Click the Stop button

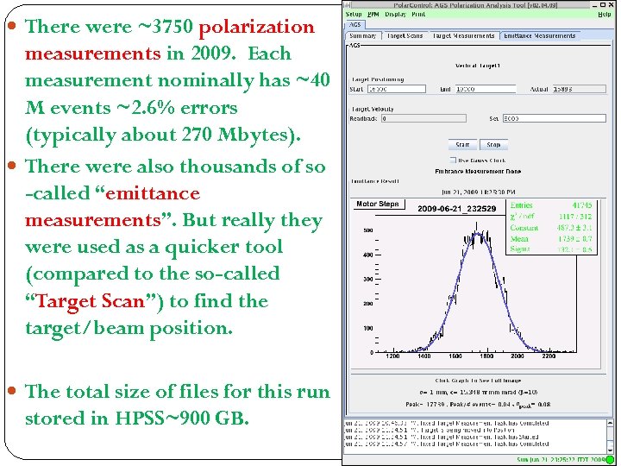pyautogui.click(x=493, y=145)
